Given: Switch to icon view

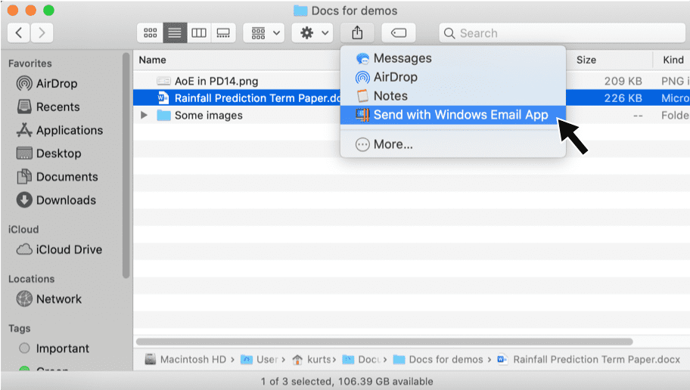Looking at the screenshot, I should coord(150,33).
